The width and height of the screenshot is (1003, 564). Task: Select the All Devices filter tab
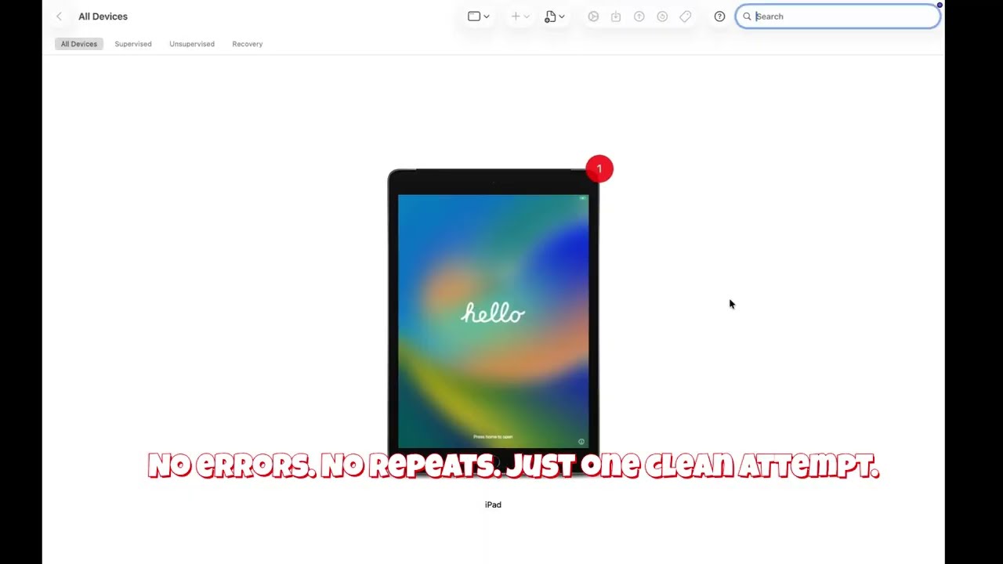pos(79,44)
